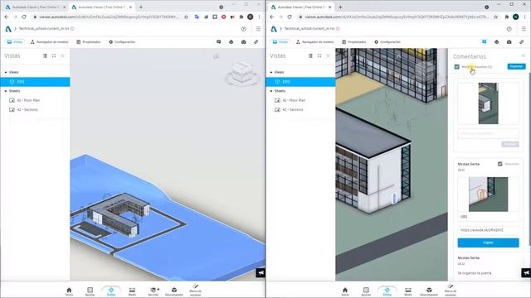The width and height of the screenshot is (531, 298).
Task: Select Medir measure tool in left window
Action: [132, 291]
